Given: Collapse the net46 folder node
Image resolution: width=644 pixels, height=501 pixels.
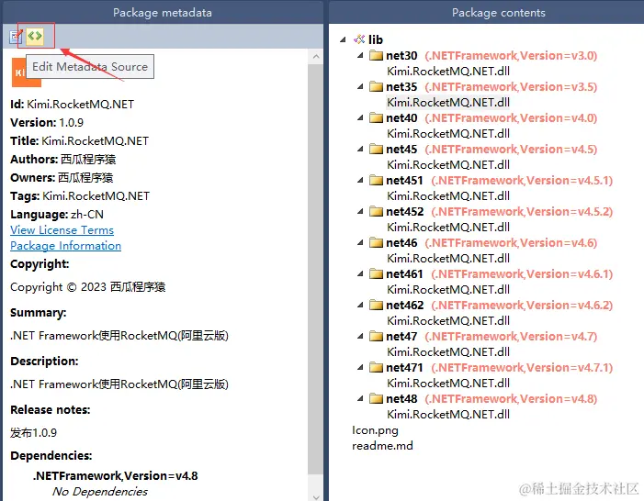Looking at the screenshot, I should [360, 242].
